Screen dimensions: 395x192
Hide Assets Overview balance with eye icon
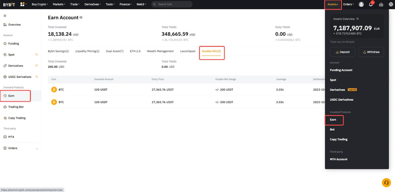(358, 19)
